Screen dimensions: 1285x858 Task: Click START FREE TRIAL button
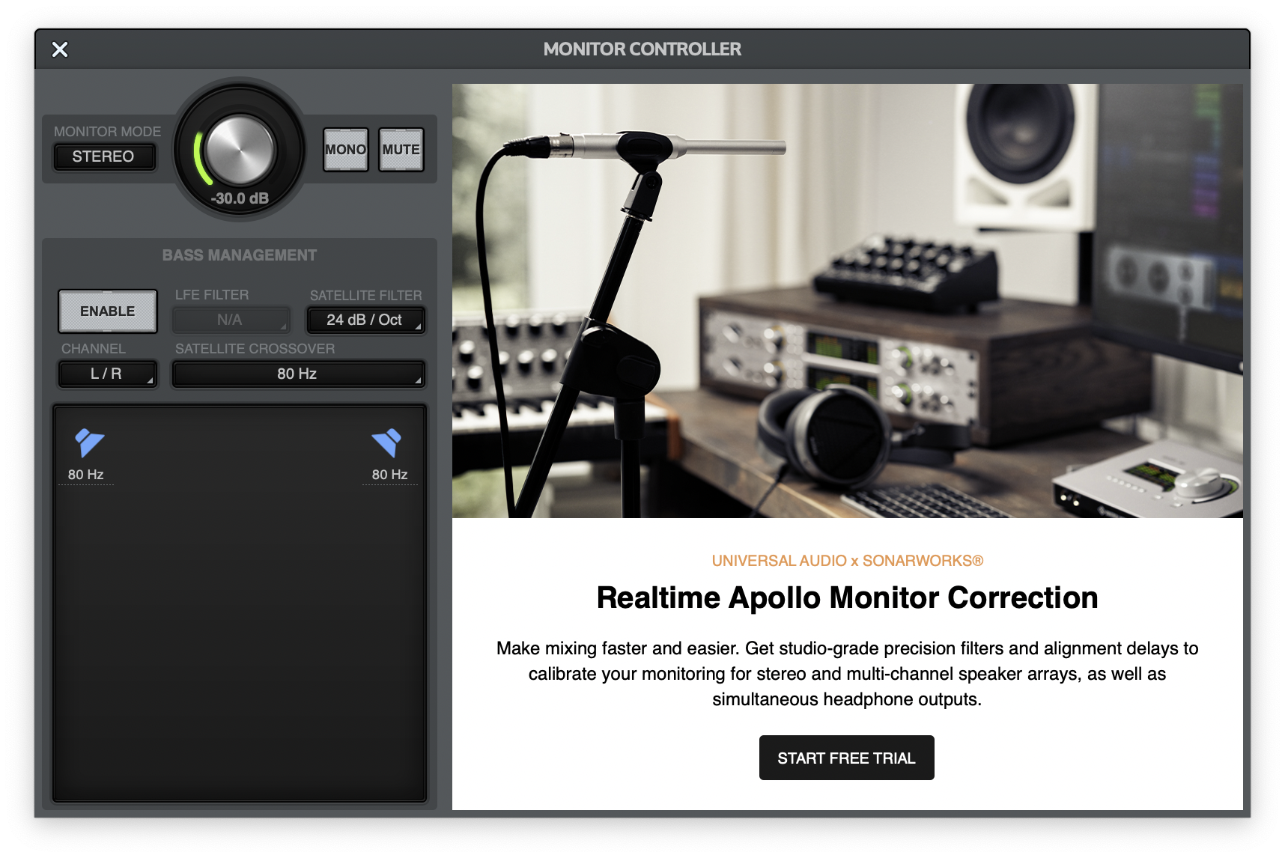point(846,758)
